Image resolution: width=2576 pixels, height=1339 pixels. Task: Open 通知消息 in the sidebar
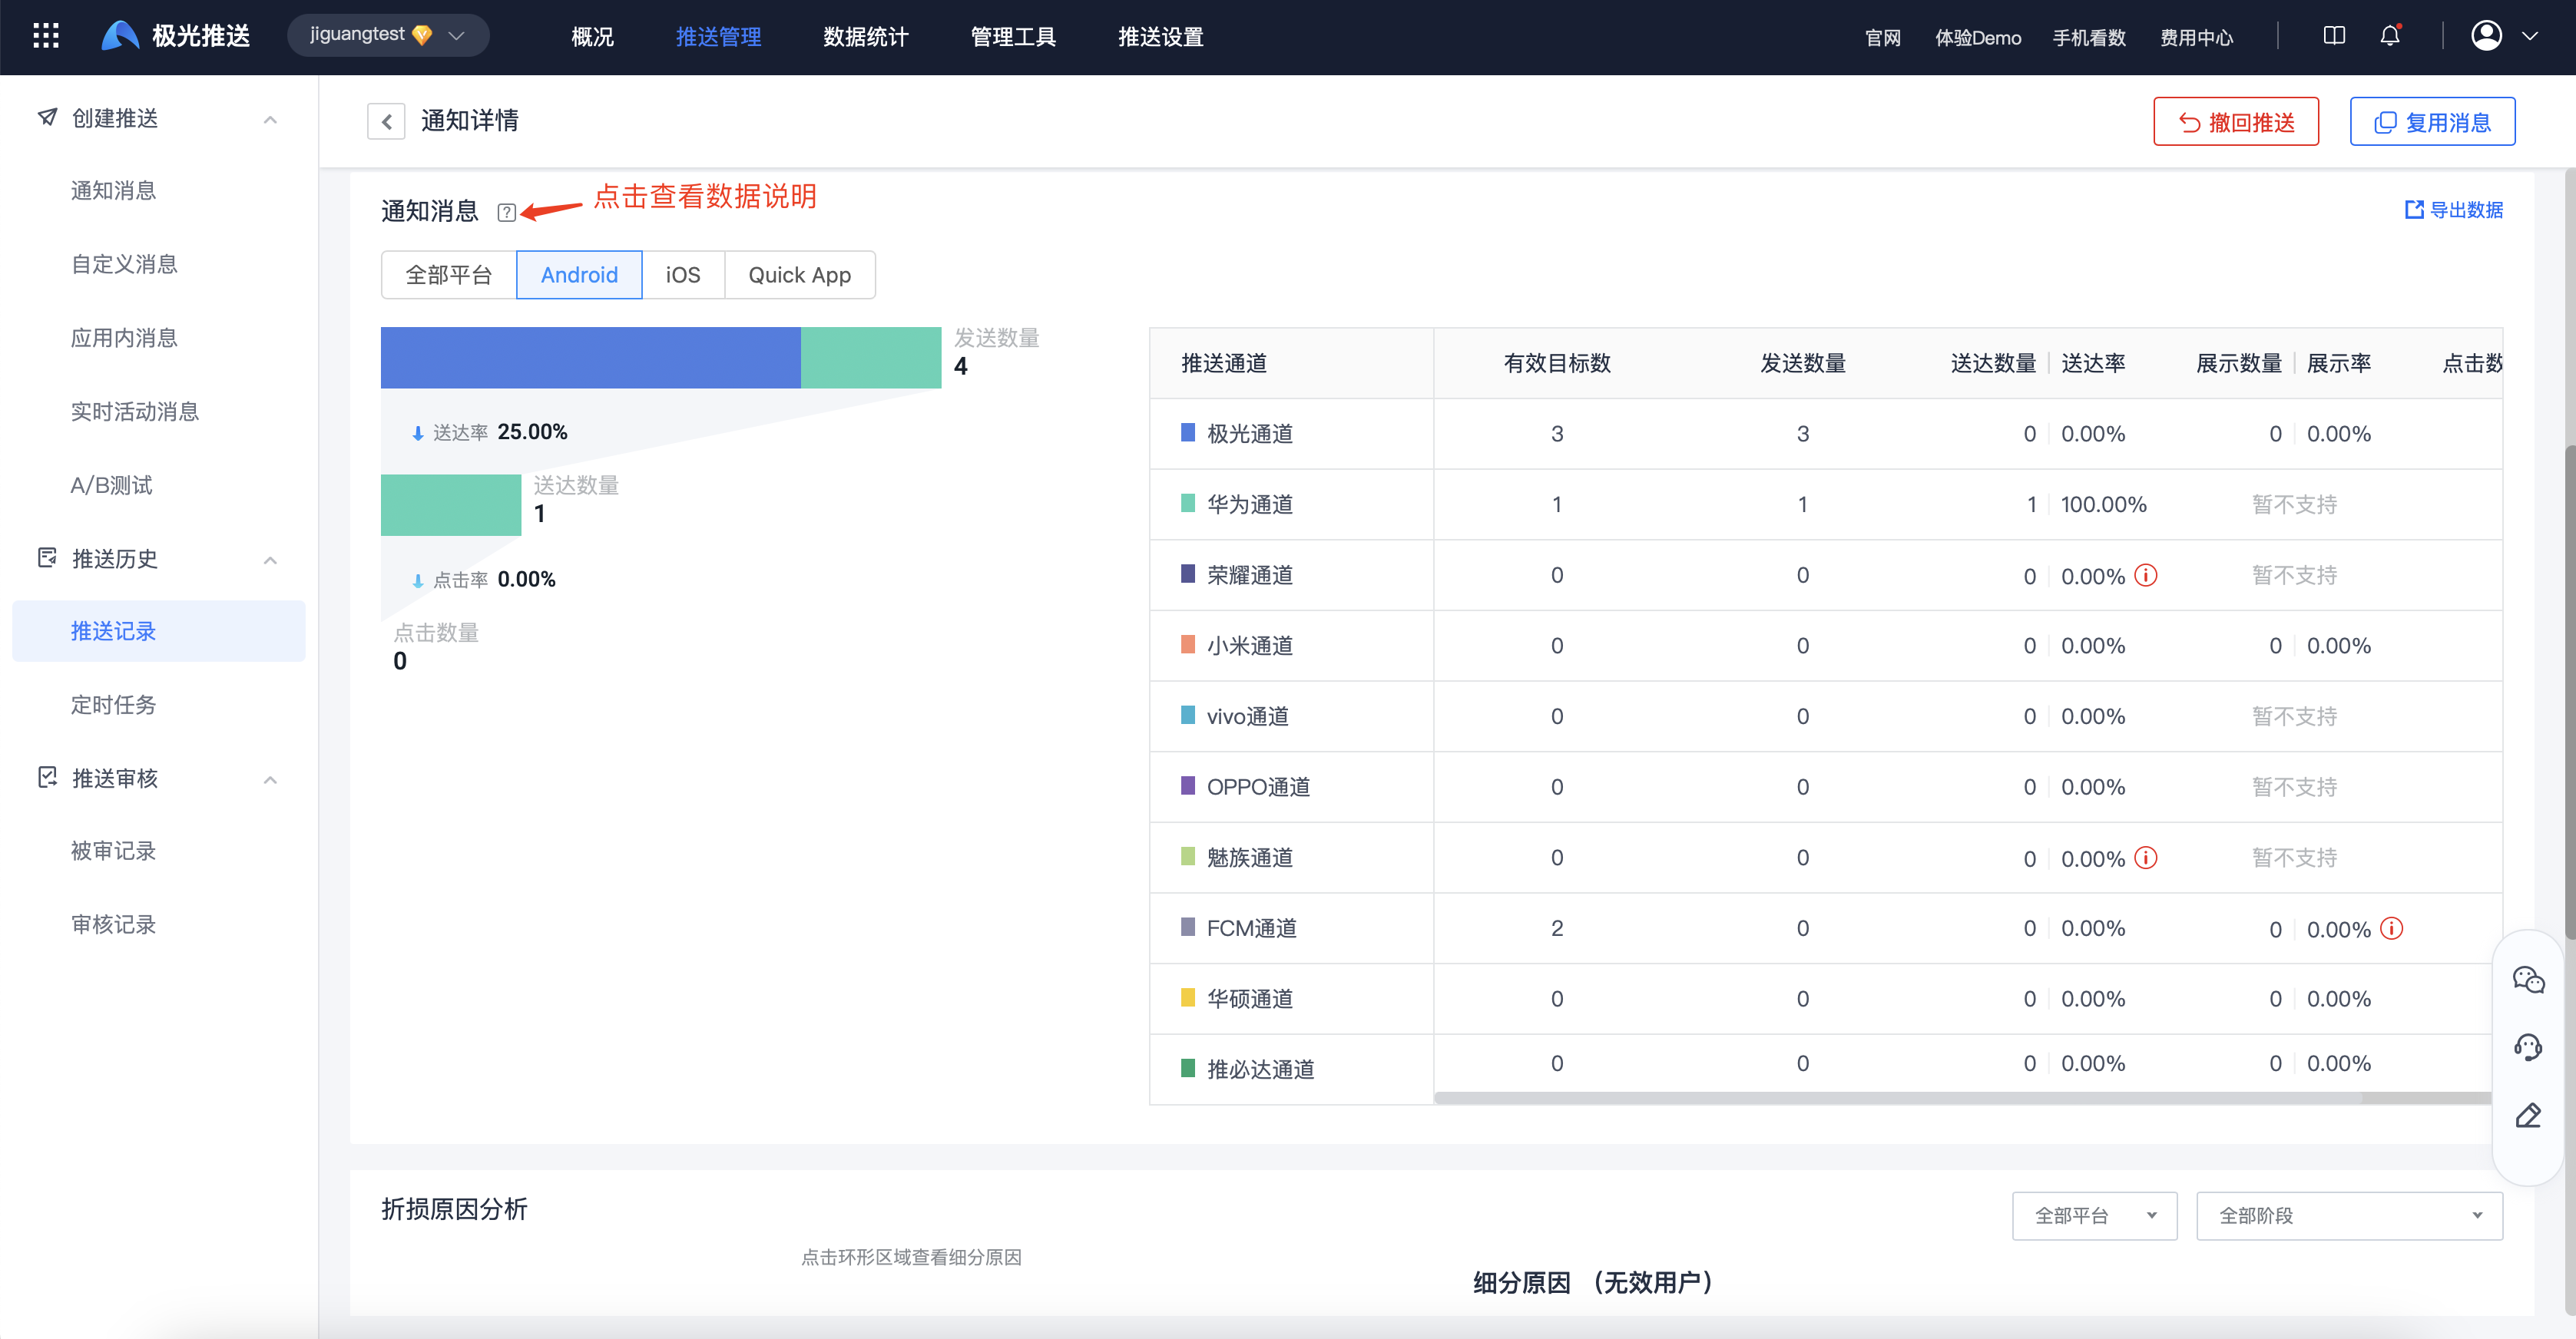coord(113,191)
